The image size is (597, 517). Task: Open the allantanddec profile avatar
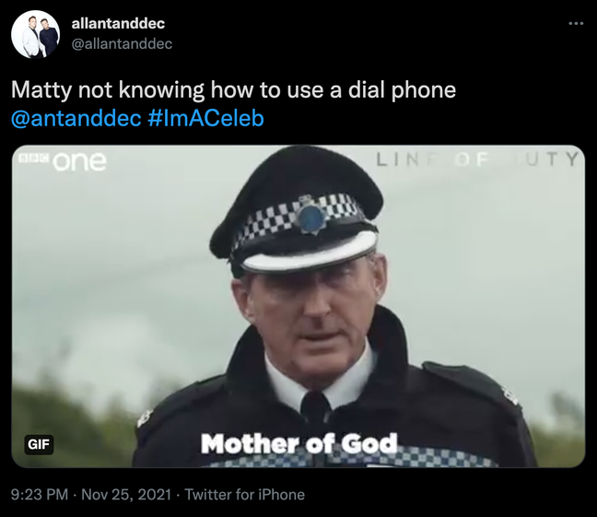point(35,34)
